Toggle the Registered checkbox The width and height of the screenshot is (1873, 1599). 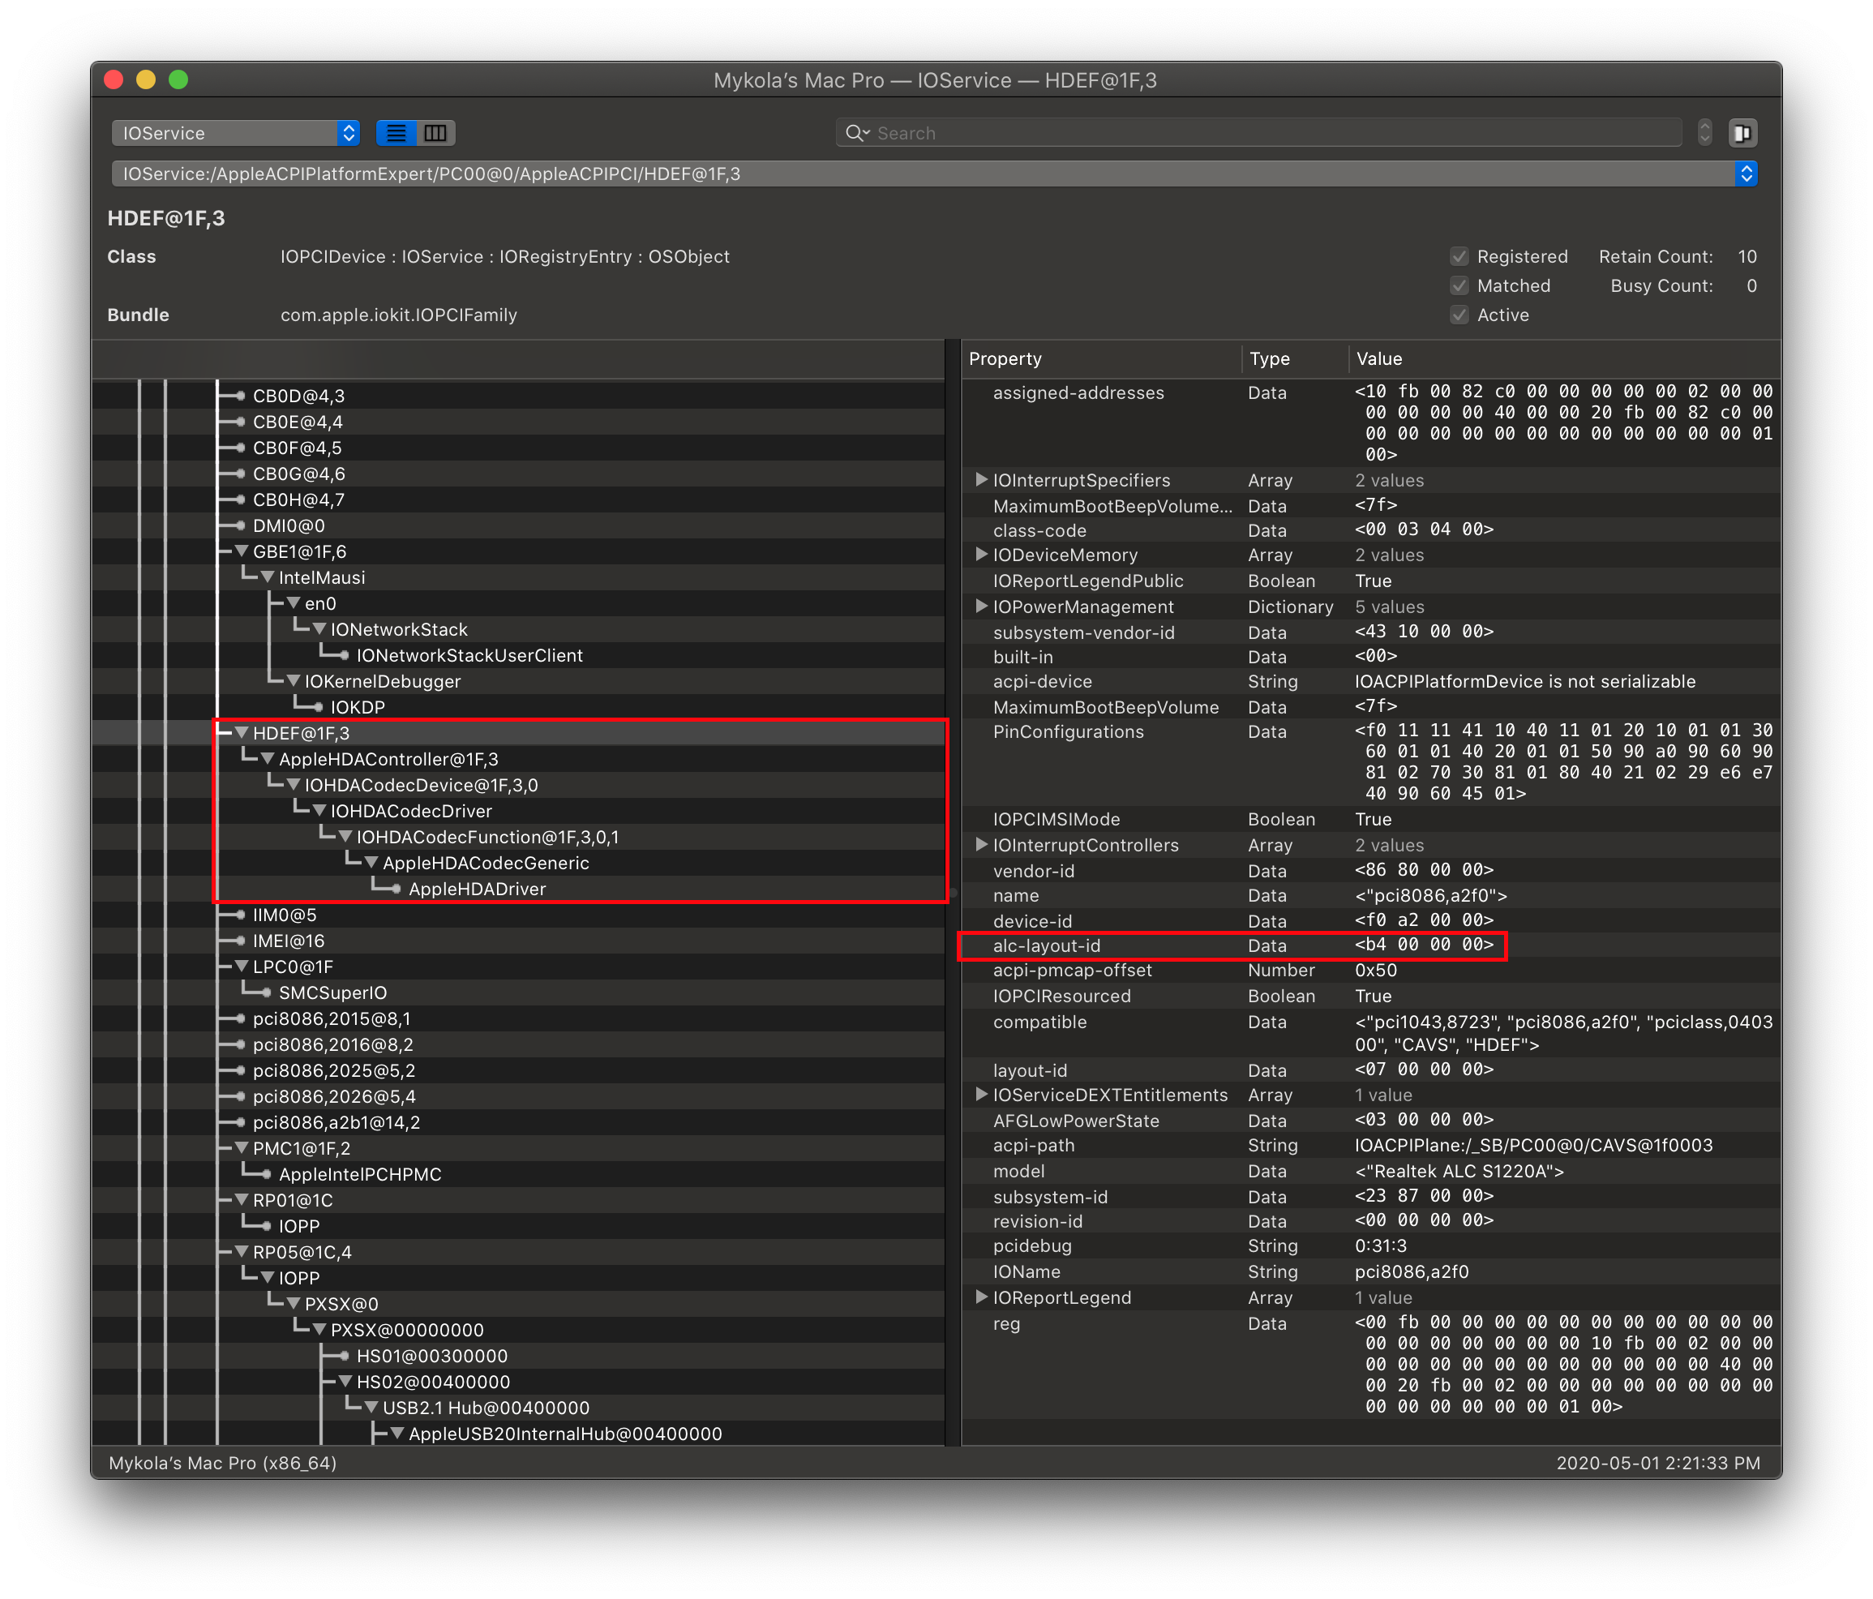click(1459, 257)
